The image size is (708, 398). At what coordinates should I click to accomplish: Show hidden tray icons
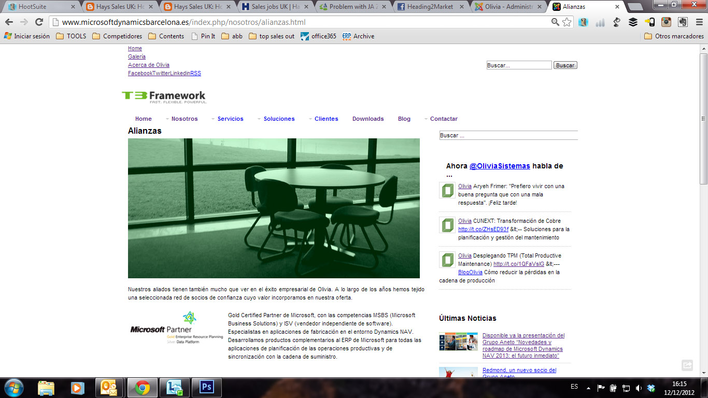pyautogui.click(x=588, y=388)
